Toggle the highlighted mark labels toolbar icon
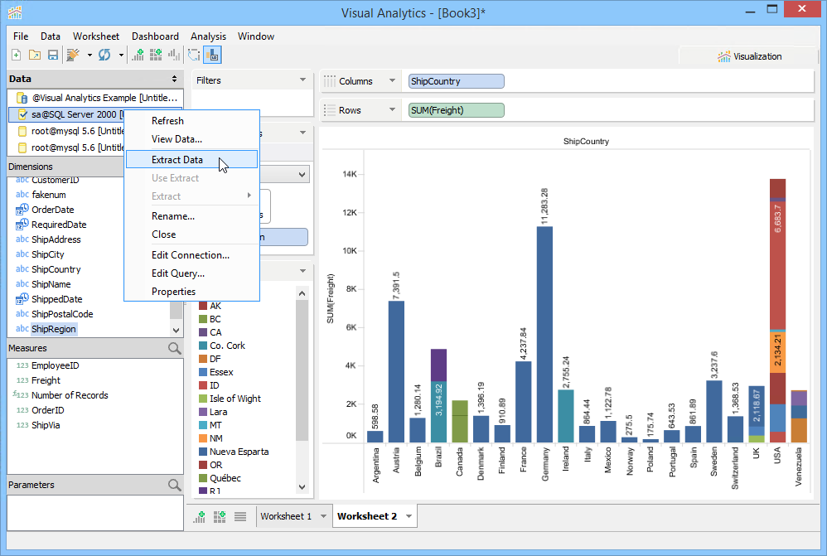This screenshot has height=556, width=827. [212, 55]
